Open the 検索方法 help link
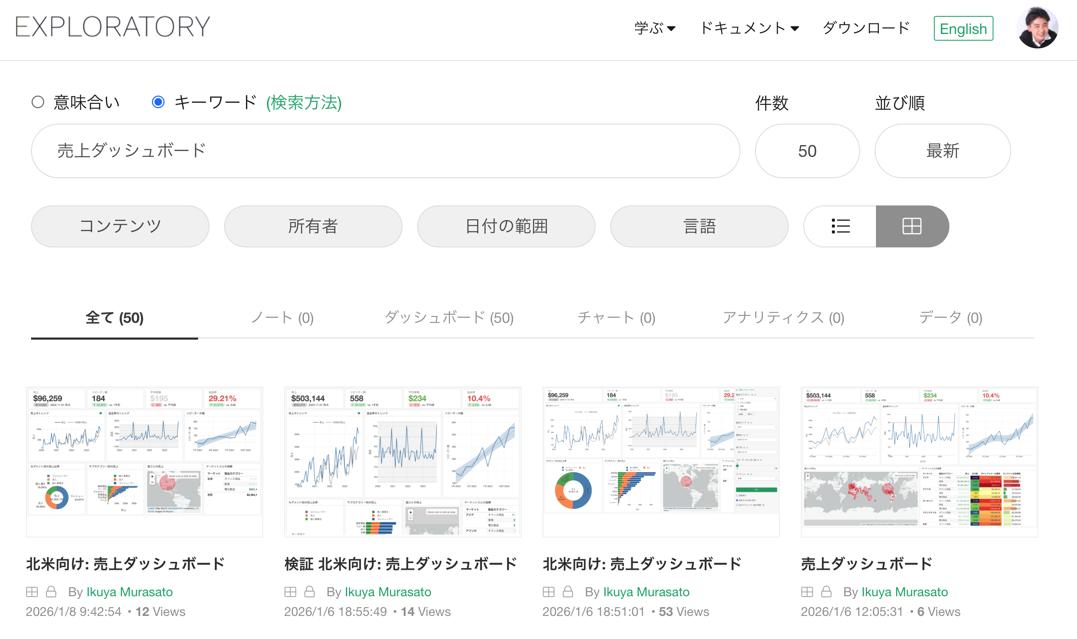Viewport: 1077px width, 639px height. coord(303,102)
